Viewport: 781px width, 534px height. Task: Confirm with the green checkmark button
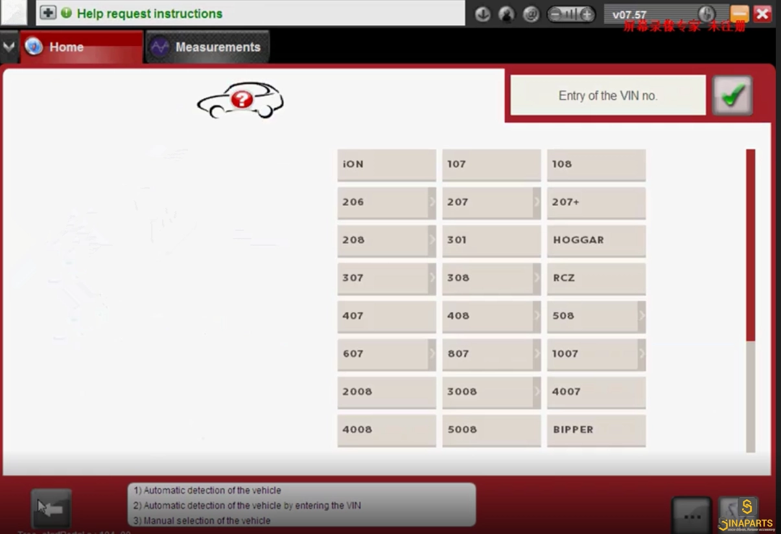click(x=732, y=96)
